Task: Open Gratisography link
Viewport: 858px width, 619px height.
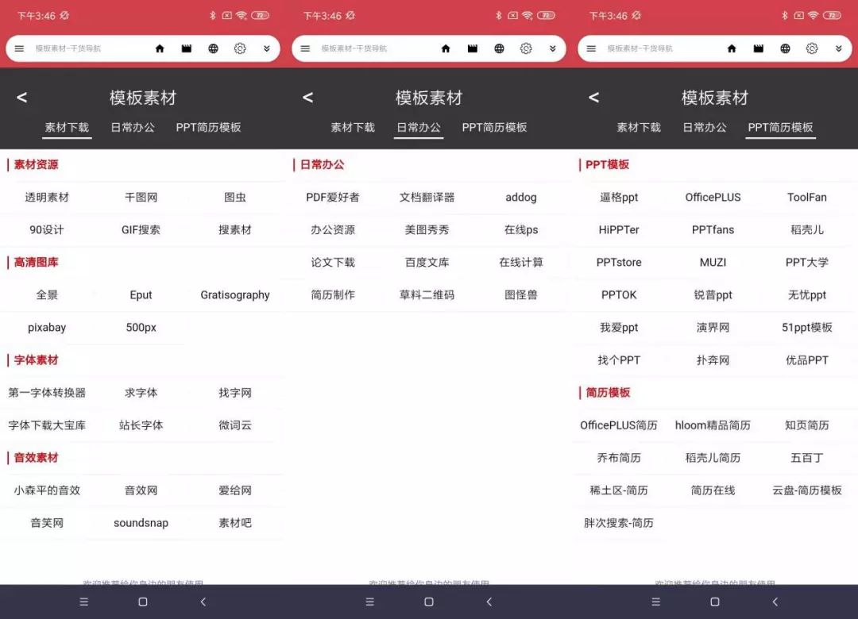Action: 235,295
